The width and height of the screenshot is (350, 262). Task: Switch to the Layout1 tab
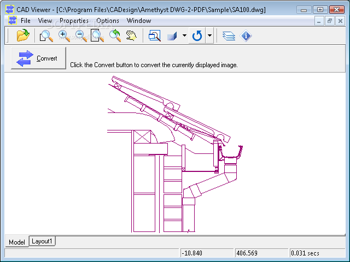(x=42, y=241)
